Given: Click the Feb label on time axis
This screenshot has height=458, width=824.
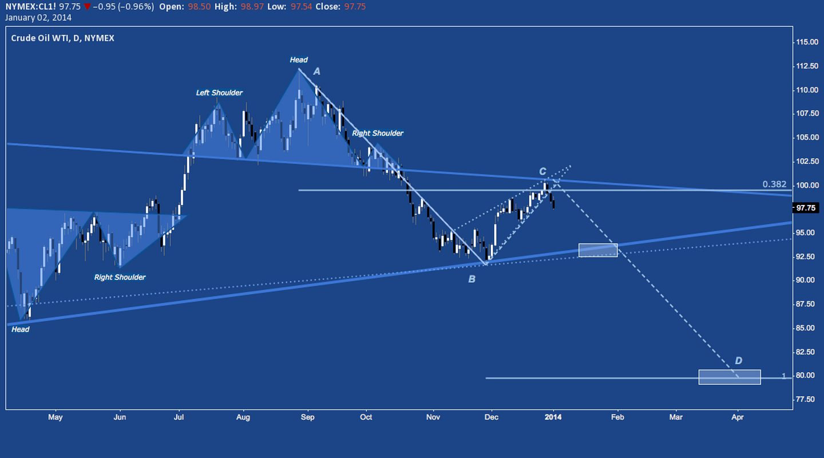Looking at the screenshot, I should (617, 417).
